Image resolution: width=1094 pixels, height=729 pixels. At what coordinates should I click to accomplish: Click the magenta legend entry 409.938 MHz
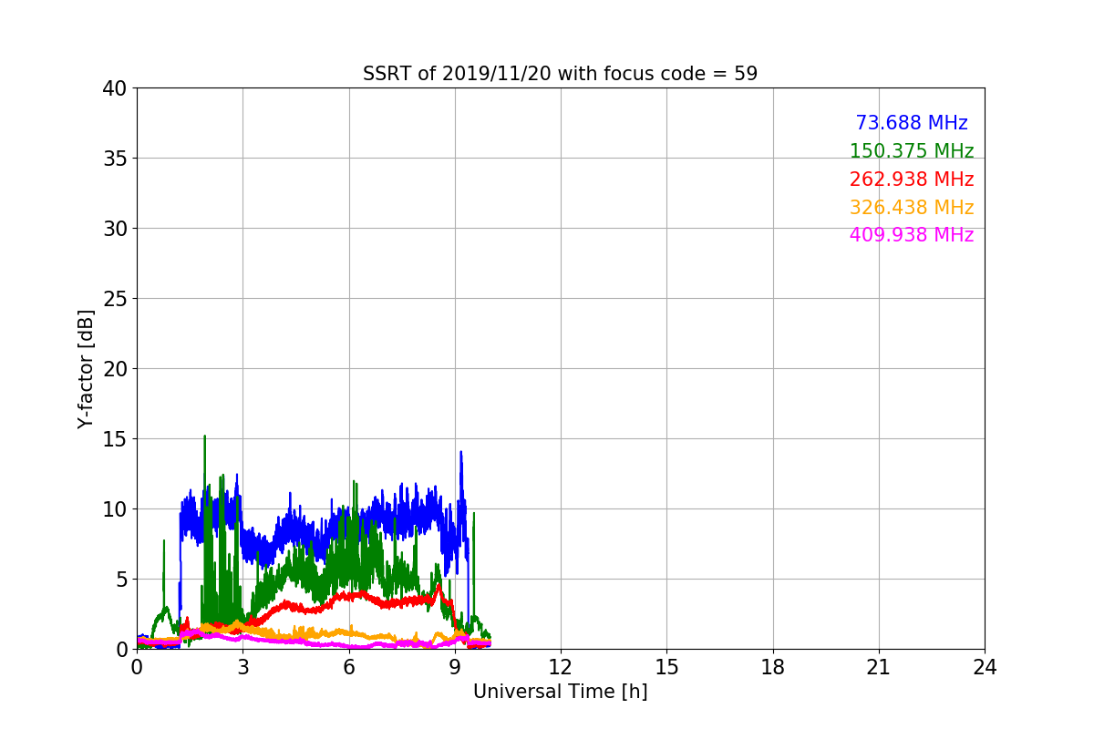(x=912, y=235)
